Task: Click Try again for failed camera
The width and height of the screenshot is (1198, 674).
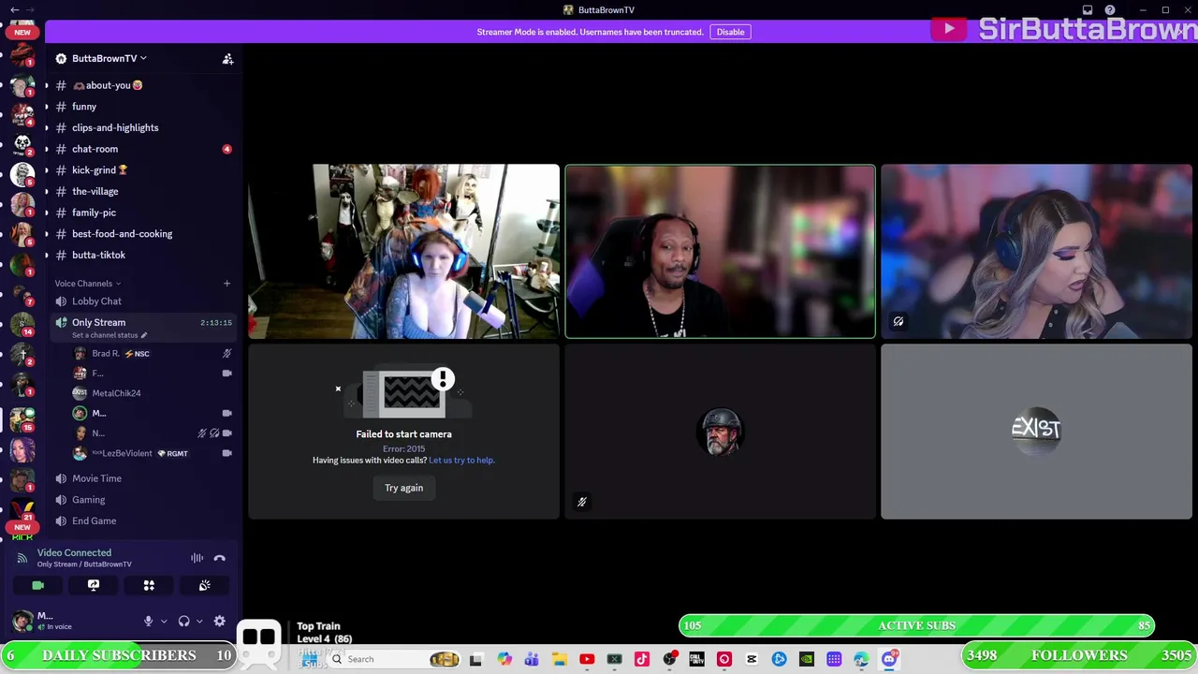Action: point(403,488)
